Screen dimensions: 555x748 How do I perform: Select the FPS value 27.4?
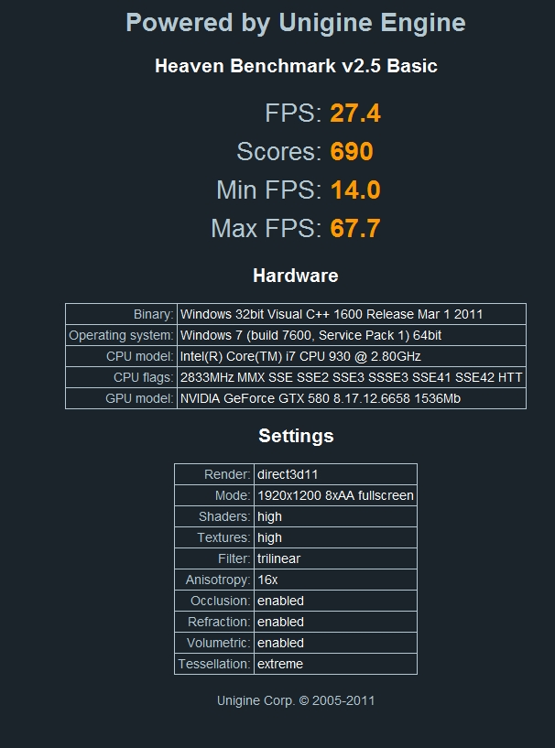[355, 113]
